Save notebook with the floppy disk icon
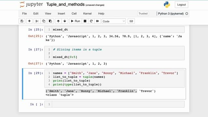Image resolution: width=208 pixels, height=117 pixels. (22, 21)
